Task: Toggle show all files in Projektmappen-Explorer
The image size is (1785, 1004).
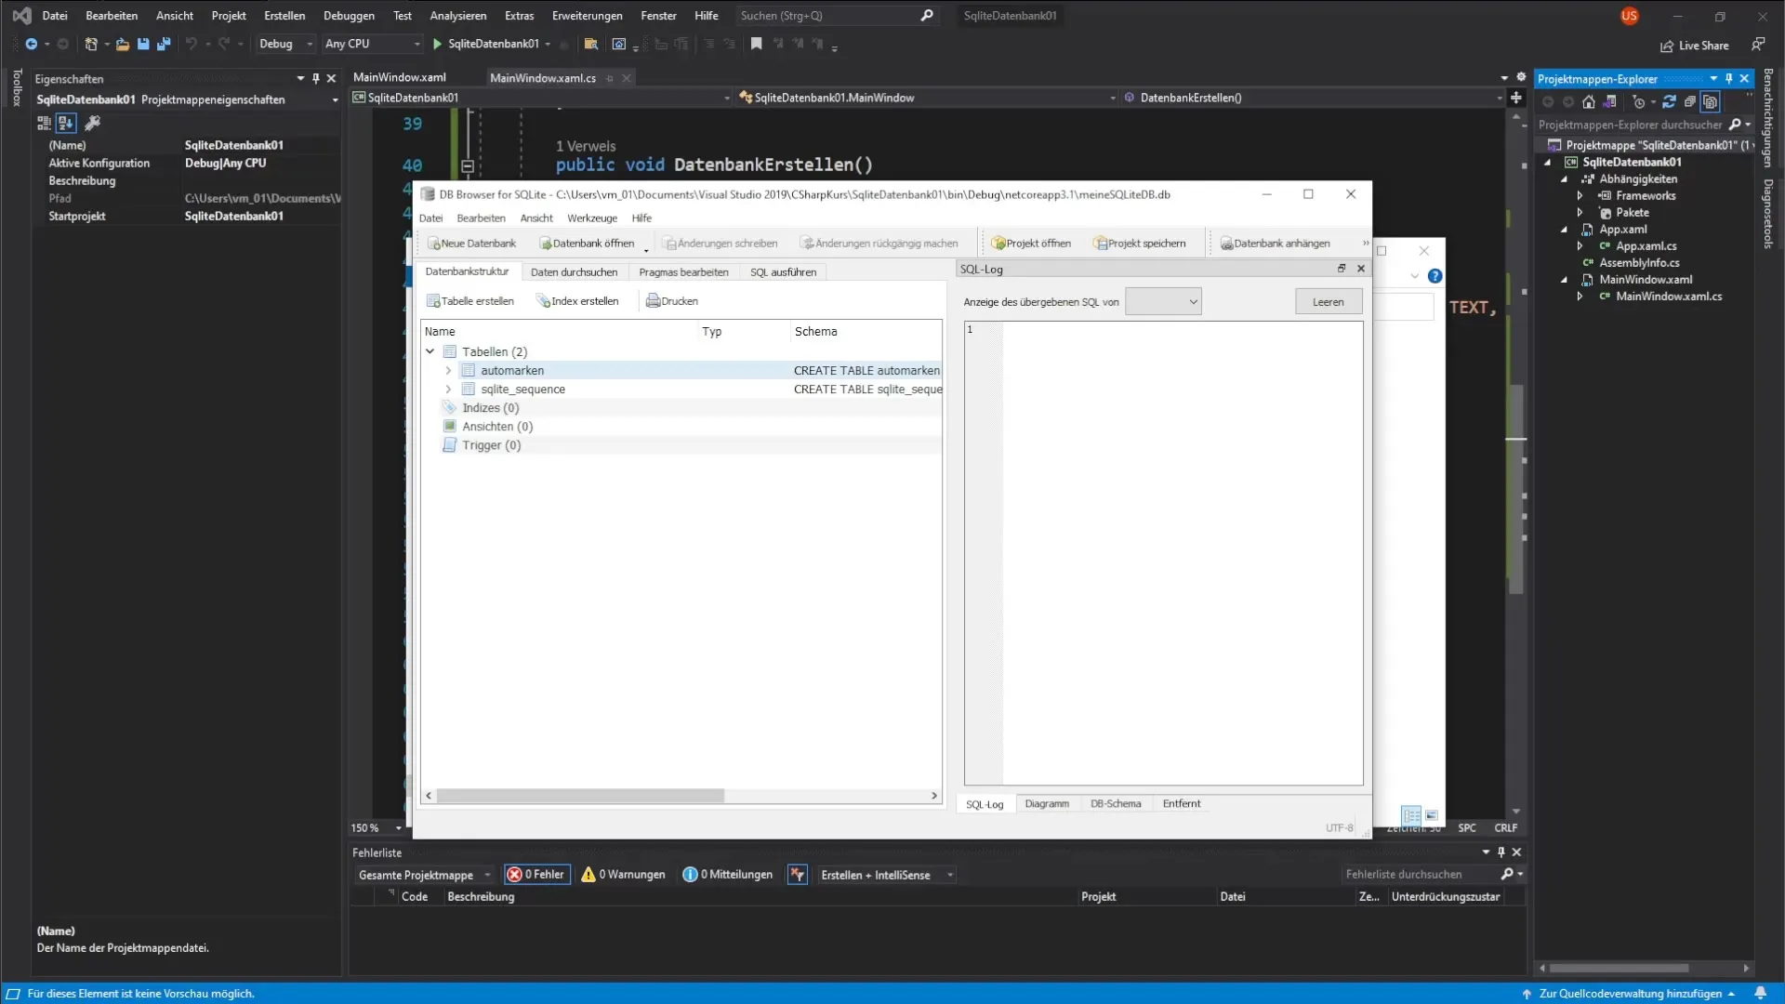Action: tap(1711, 102)
